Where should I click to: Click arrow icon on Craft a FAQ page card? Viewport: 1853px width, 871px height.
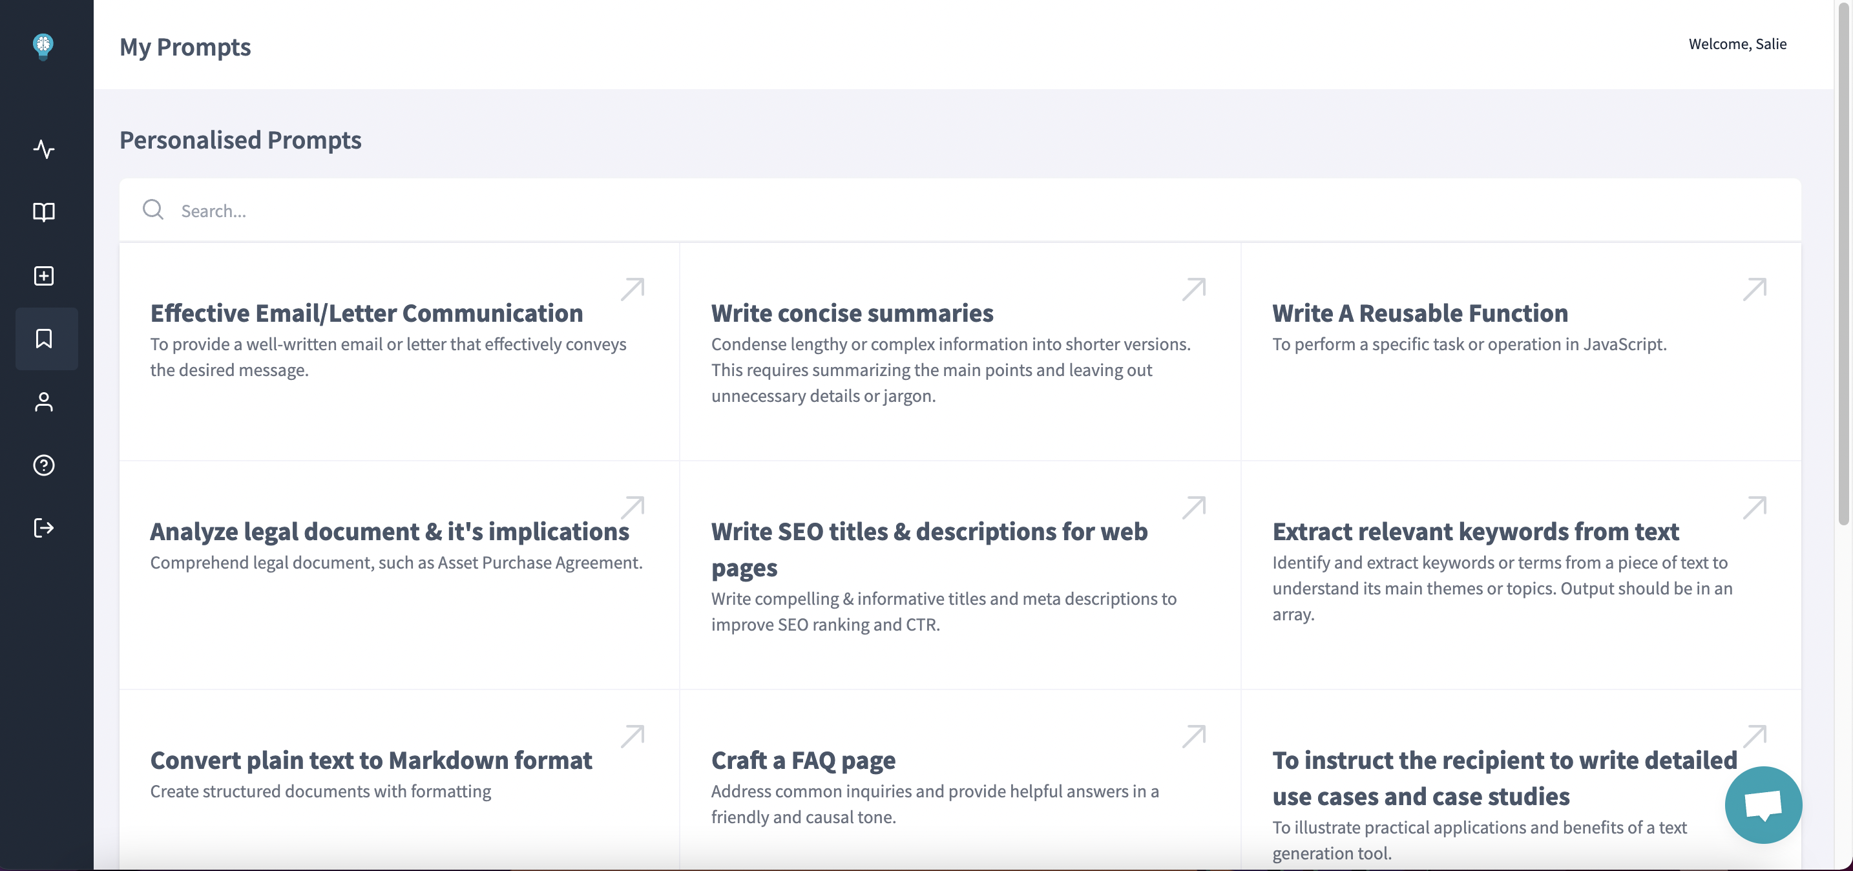(1193, 737)
